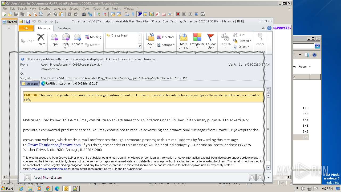Open Notepad++ Encoding menu
The width and height of the screenshot is (341, 192).
[44, 9]
